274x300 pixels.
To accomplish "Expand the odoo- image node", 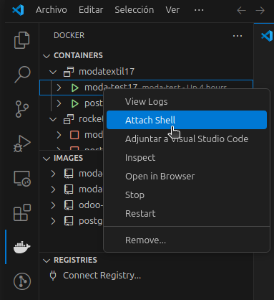I will pos(53,205).
